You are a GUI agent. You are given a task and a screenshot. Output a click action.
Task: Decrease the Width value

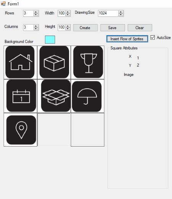pos(68,15)
